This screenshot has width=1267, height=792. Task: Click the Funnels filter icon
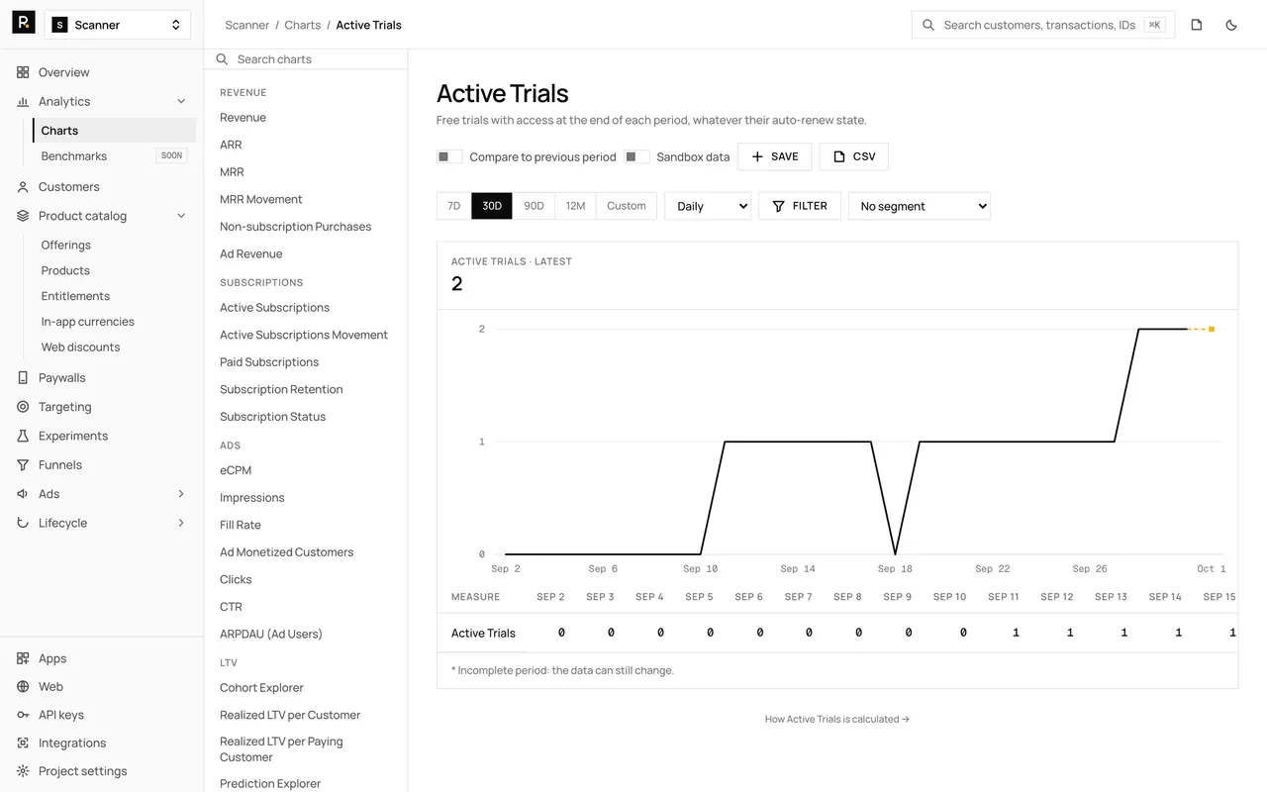23,464
